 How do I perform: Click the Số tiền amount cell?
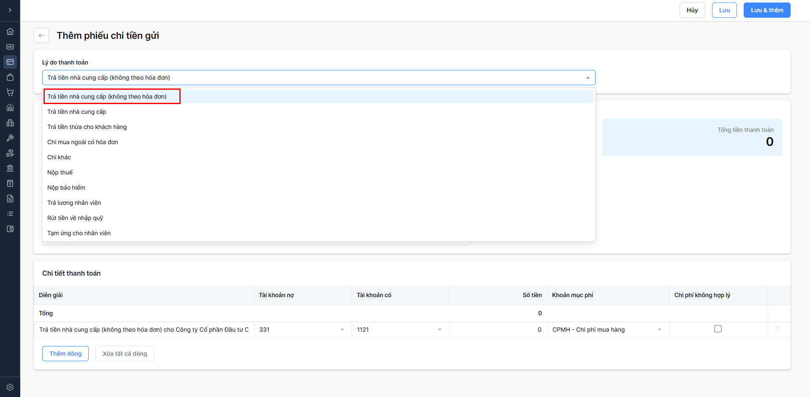[498, 330]
